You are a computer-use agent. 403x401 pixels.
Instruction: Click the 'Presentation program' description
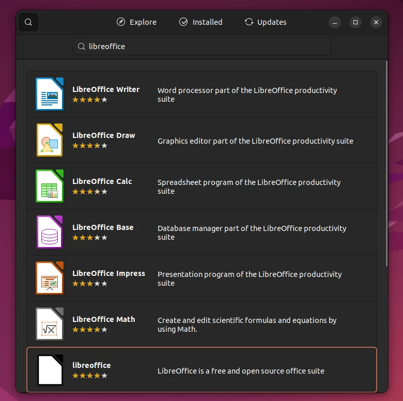[250, 279]
